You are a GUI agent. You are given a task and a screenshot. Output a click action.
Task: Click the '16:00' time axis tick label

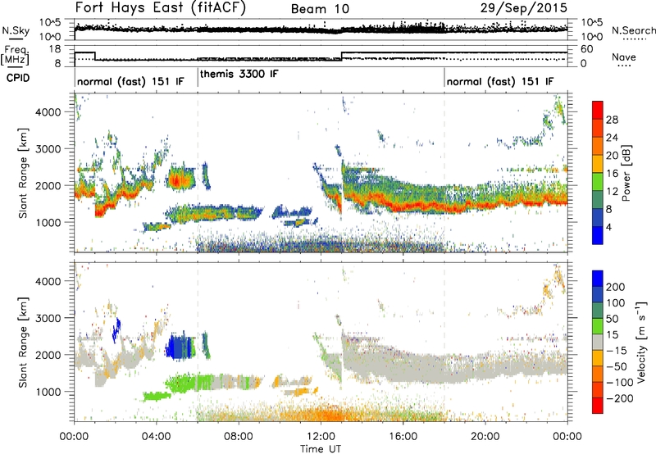pyautogui.click(x=403, y=437)
